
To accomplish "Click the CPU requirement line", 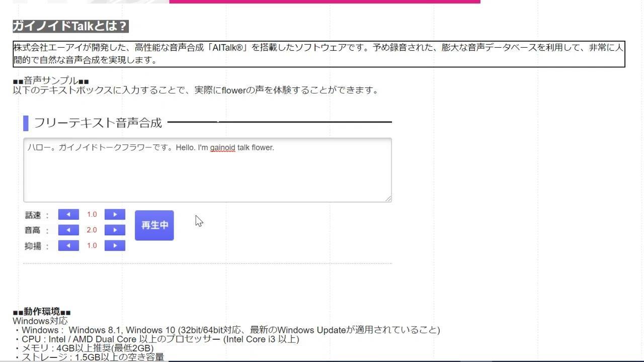I will coord(156,339).
